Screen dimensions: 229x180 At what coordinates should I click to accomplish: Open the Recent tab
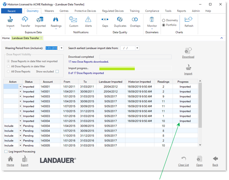(12, 11)
